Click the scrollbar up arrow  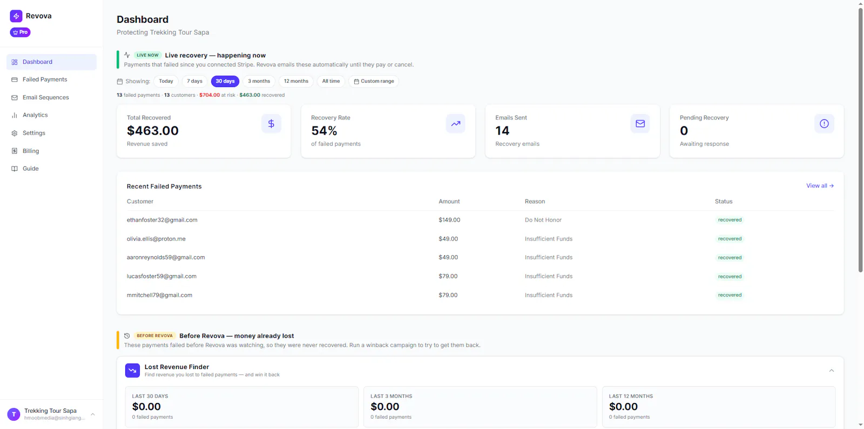pyautogui.click(x=861, y=4)
